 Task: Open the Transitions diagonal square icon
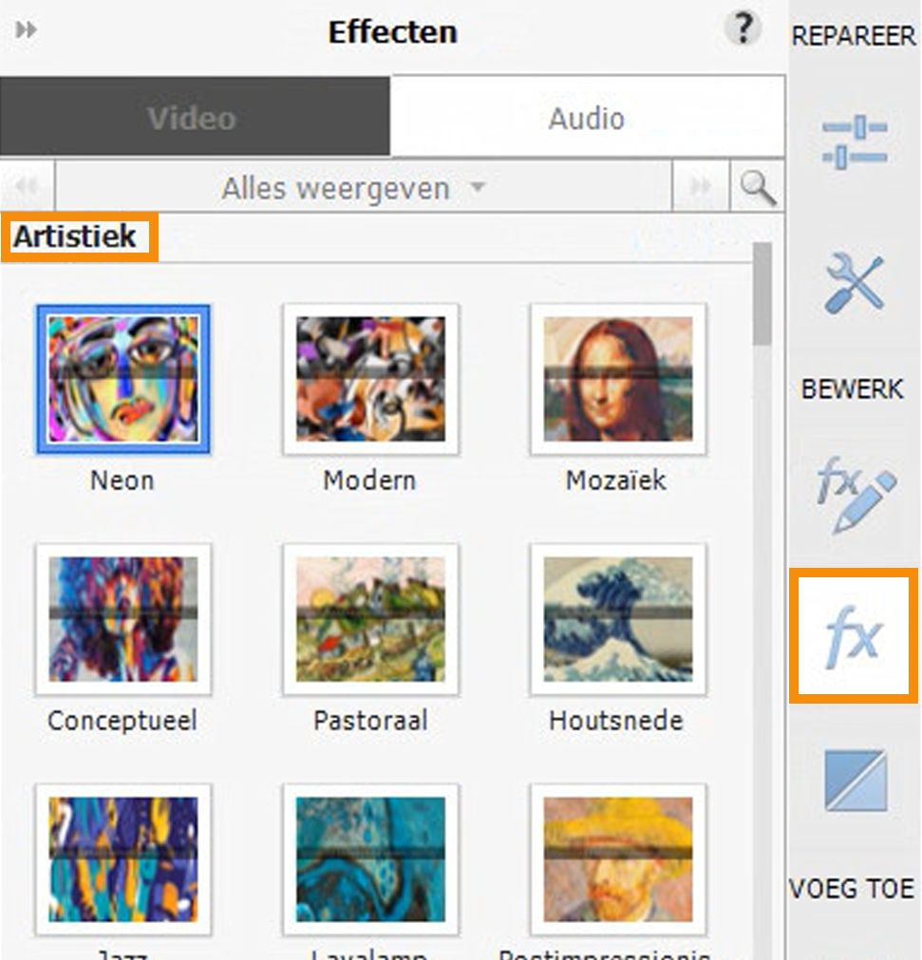[x=856, y=780]
